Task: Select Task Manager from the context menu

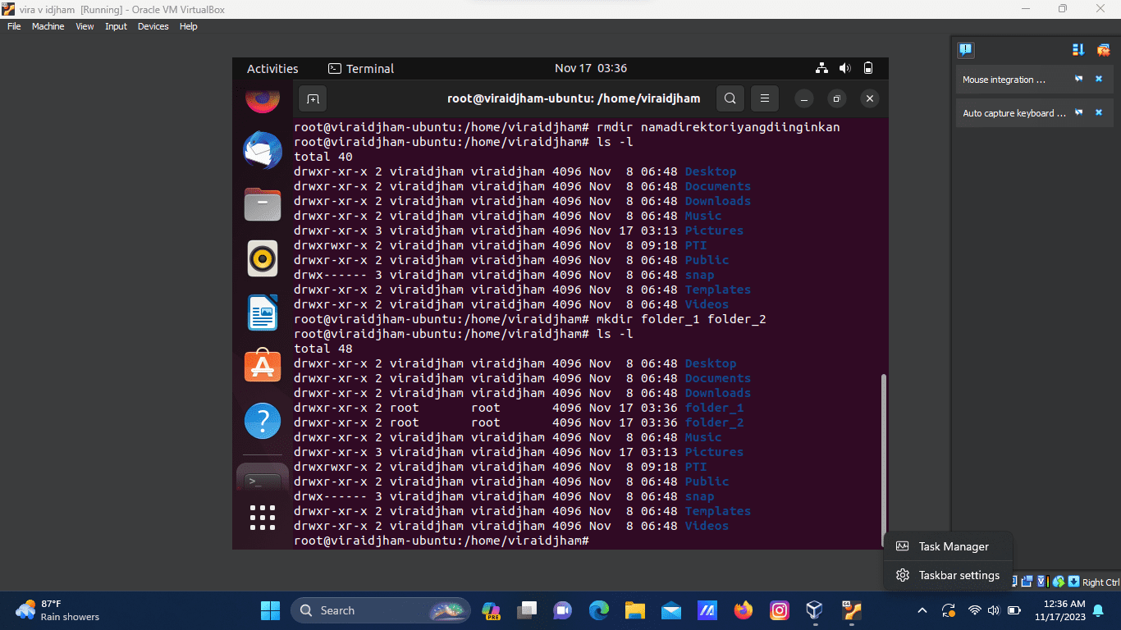Action: pos(948,546)
